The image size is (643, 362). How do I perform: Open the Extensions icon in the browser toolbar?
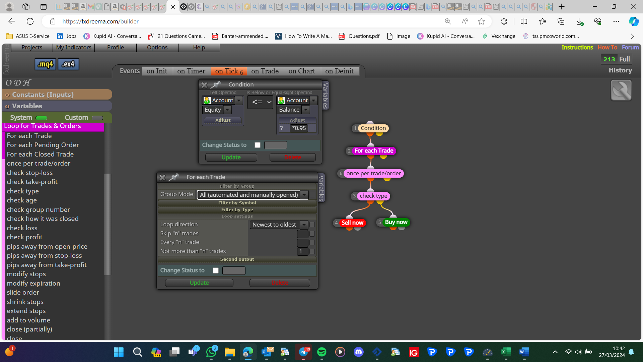[x=504, y=21]
